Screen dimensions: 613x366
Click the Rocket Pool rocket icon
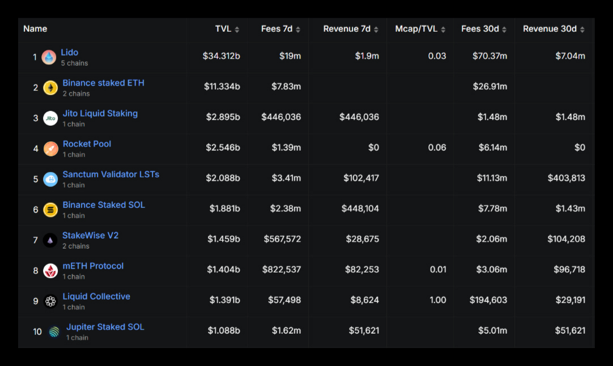pyautogui.click(x=50, y=148)
